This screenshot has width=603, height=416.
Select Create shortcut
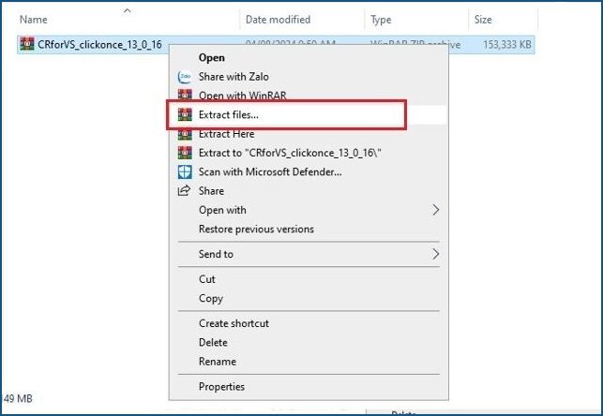[308, 323]
